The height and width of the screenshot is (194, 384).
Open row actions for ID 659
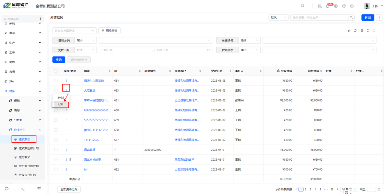pyautogui.click(x=66, y=120)
